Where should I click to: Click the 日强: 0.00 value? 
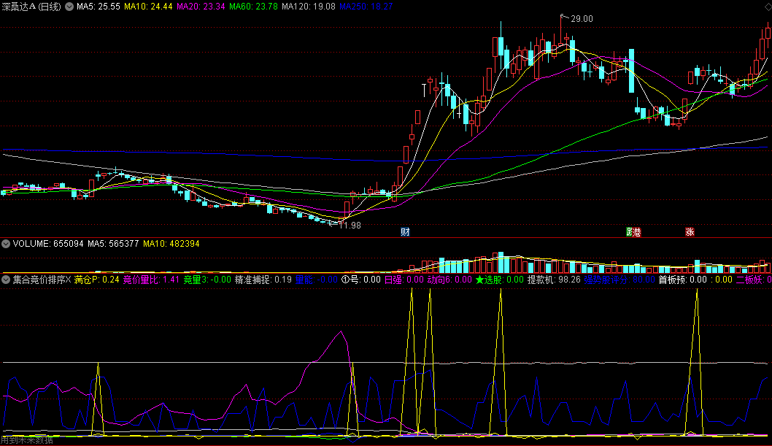tap(404, 280)
